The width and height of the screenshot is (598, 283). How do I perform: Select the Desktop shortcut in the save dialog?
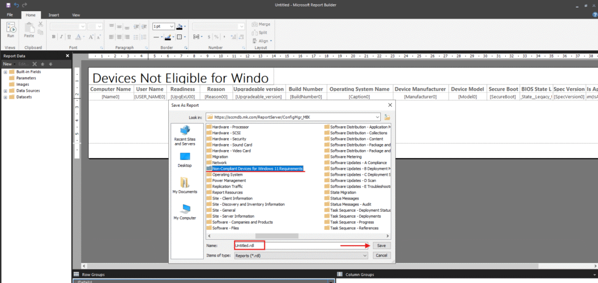185,160
